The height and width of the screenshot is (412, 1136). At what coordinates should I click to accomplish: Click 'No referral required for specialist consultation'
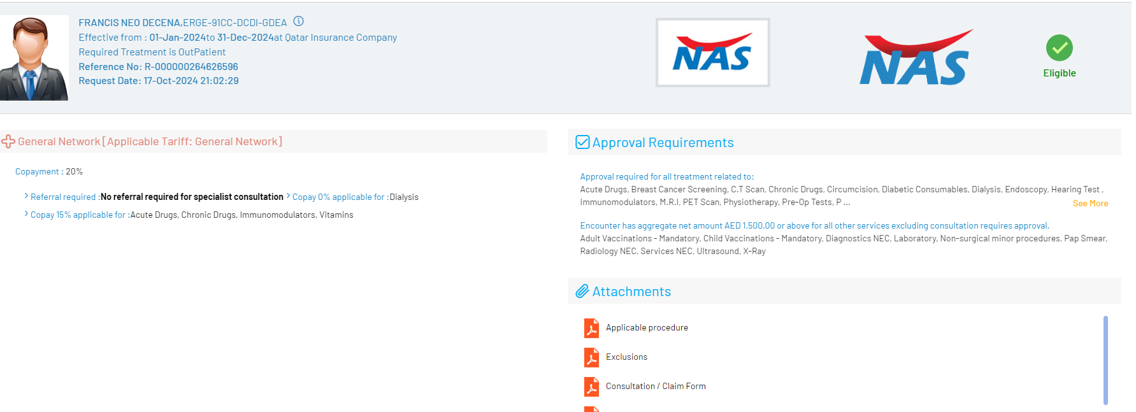point(192,197)
